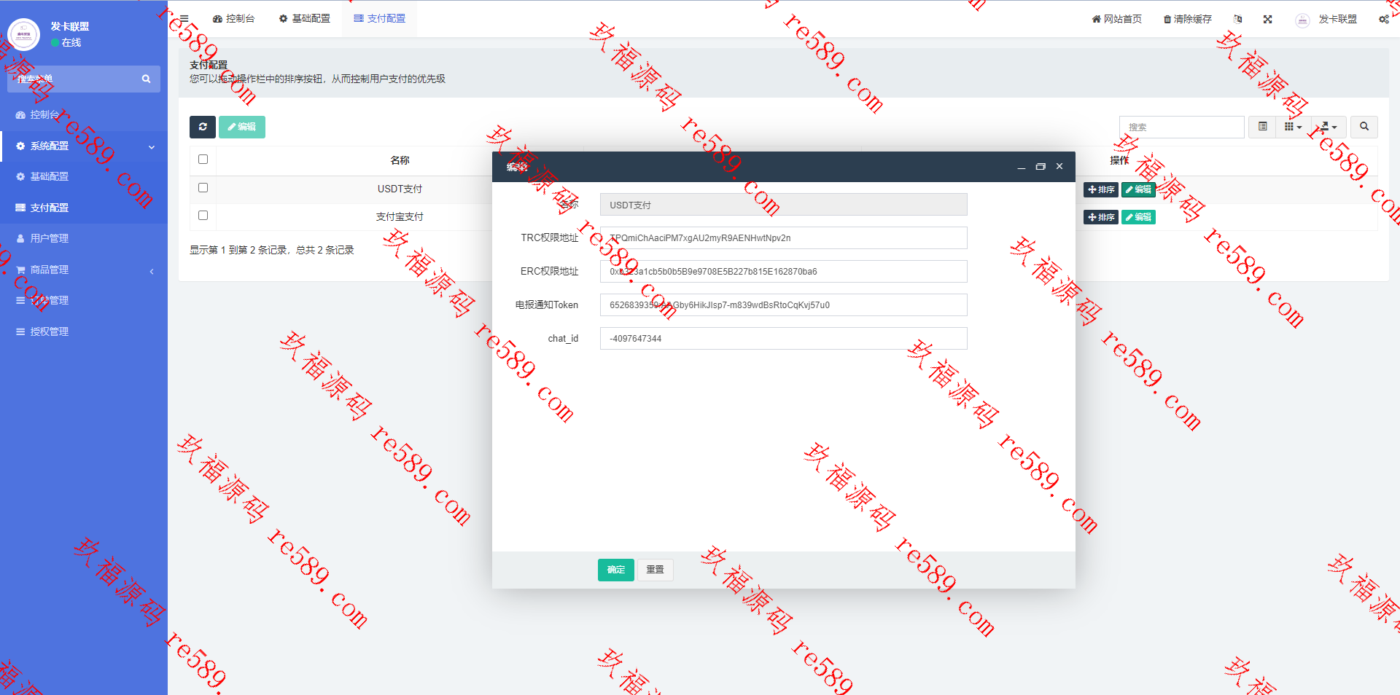Open the language switch icon
The height and width of the screenshot is (695, 1400).
(x=1237, y=19)
